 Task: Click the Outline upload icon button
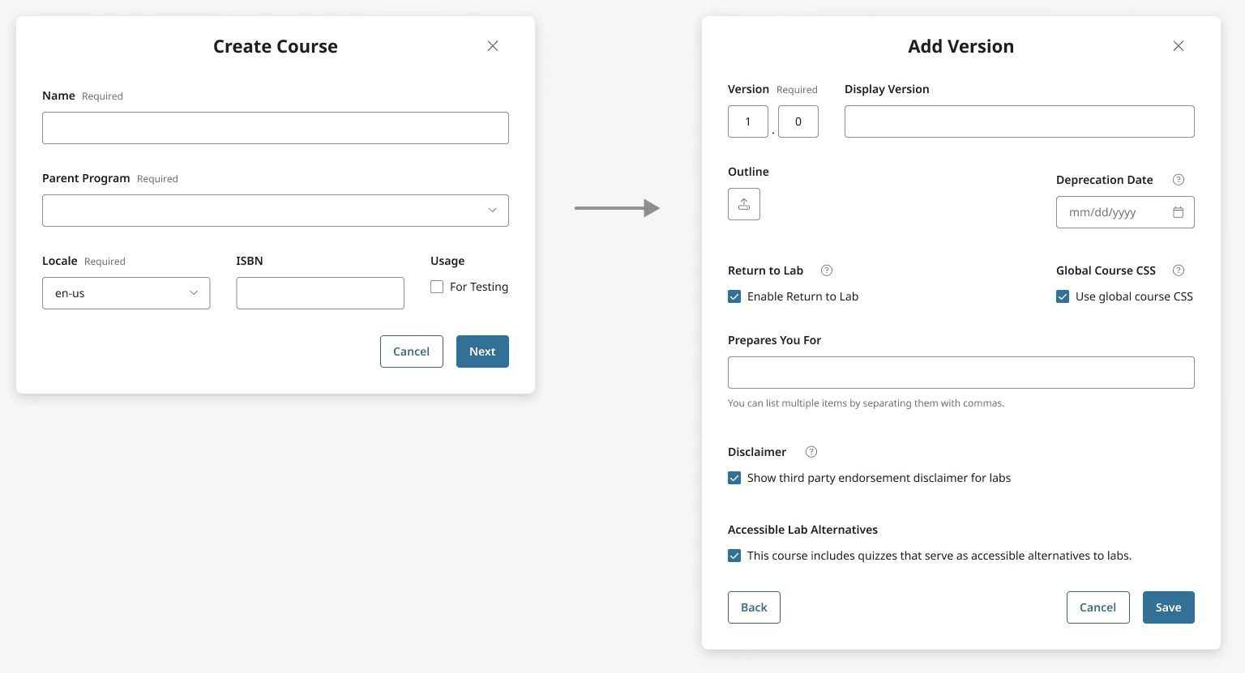pos(743,204)
